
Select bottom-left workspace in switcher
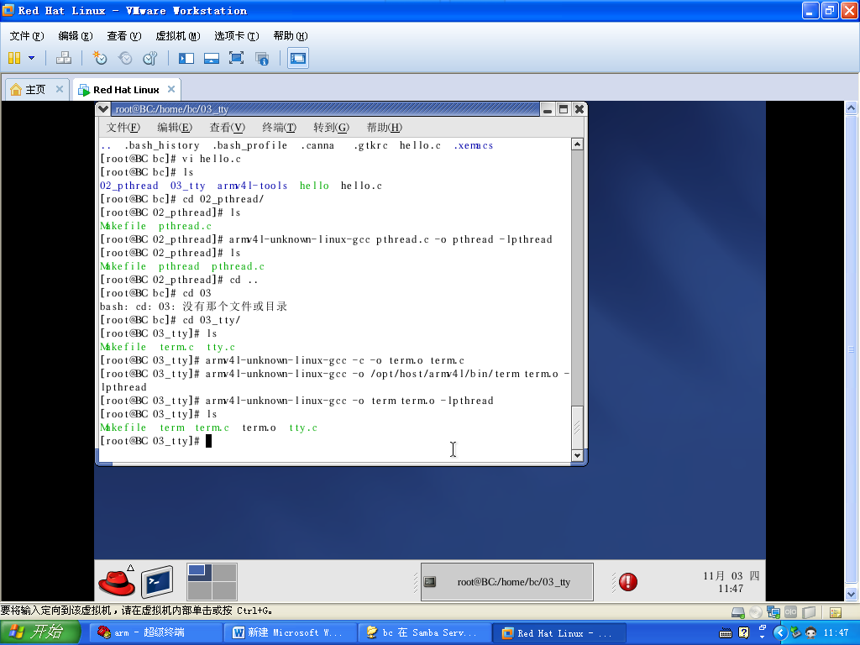200,590
